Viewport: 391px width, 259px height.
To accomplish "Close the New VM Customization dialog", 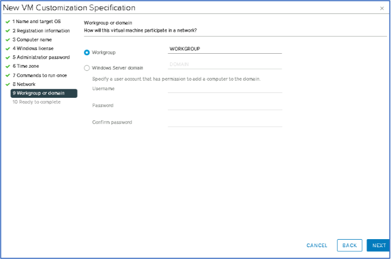I will tap(382, 9).
